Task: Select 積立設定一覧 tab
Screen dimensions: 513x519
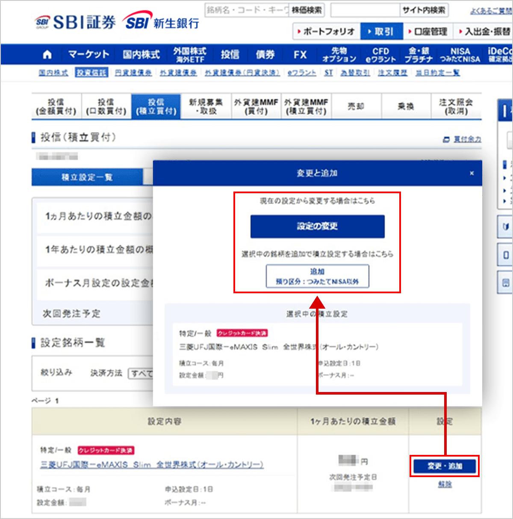Action: point(87,177)
